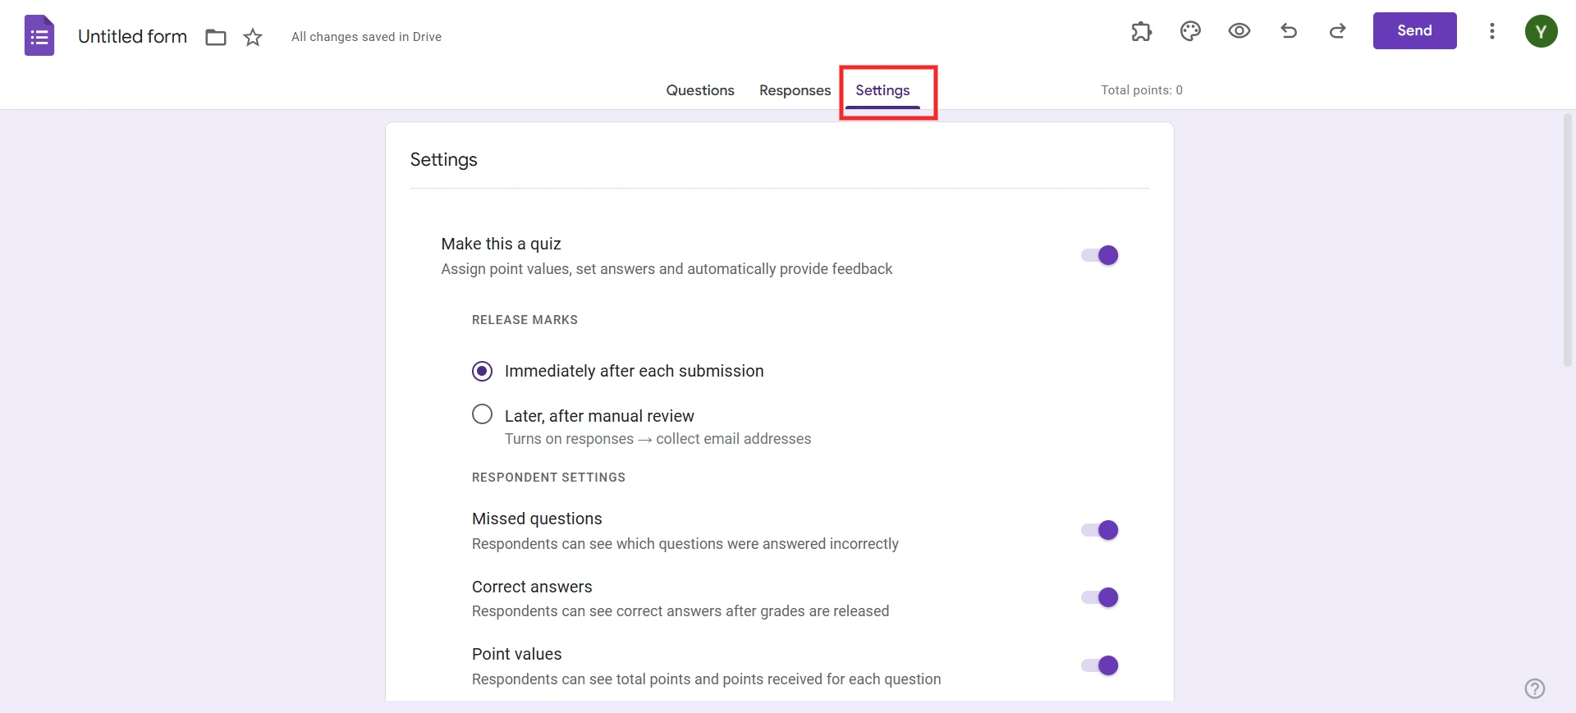Screen dimensions: 1576x713
Task: Select Later, after manual review option
Action: click(483, 414)
